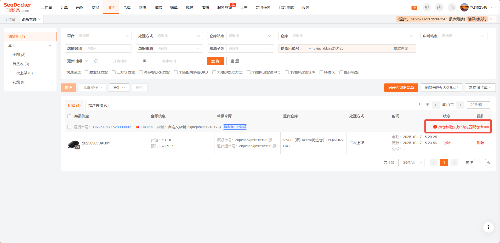The width and height of the screenshot is (500, 243).
Task: Copy the original order number (原订单号)
Action: [x=270, y=140]
